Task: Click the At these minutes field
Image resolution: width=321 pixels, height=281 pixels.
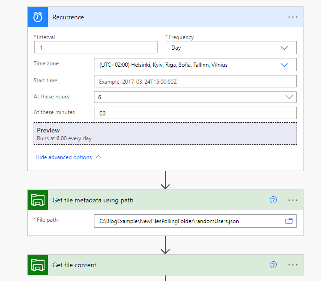Action: (x=195, y=113)
